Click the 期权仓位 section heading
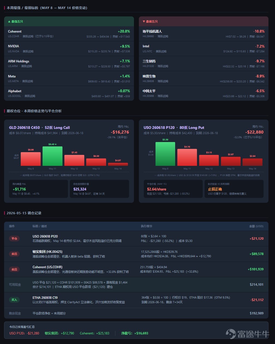Screen dimensions: 275x344 [x=34, y=111]
